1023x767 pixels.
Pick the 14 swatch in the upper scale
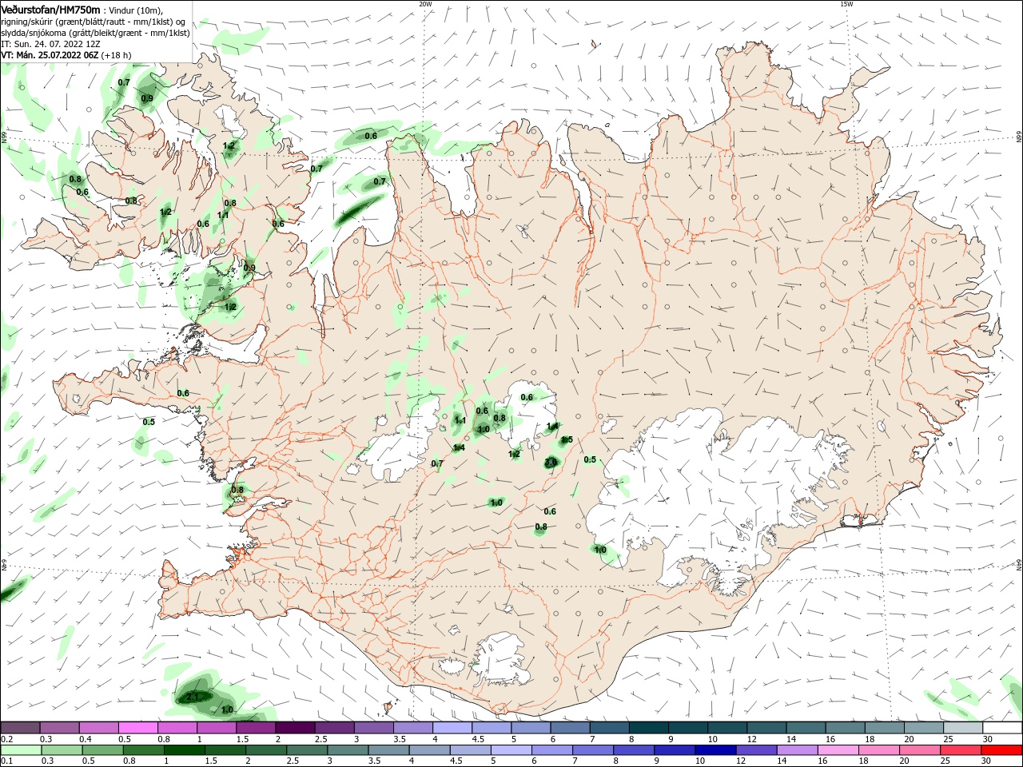coord(806,727)
